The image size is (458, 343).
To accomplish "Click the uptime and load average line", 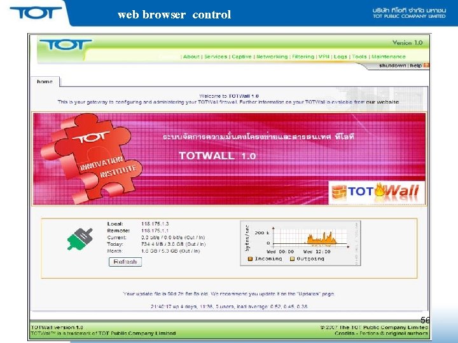I will coord(229,306).
